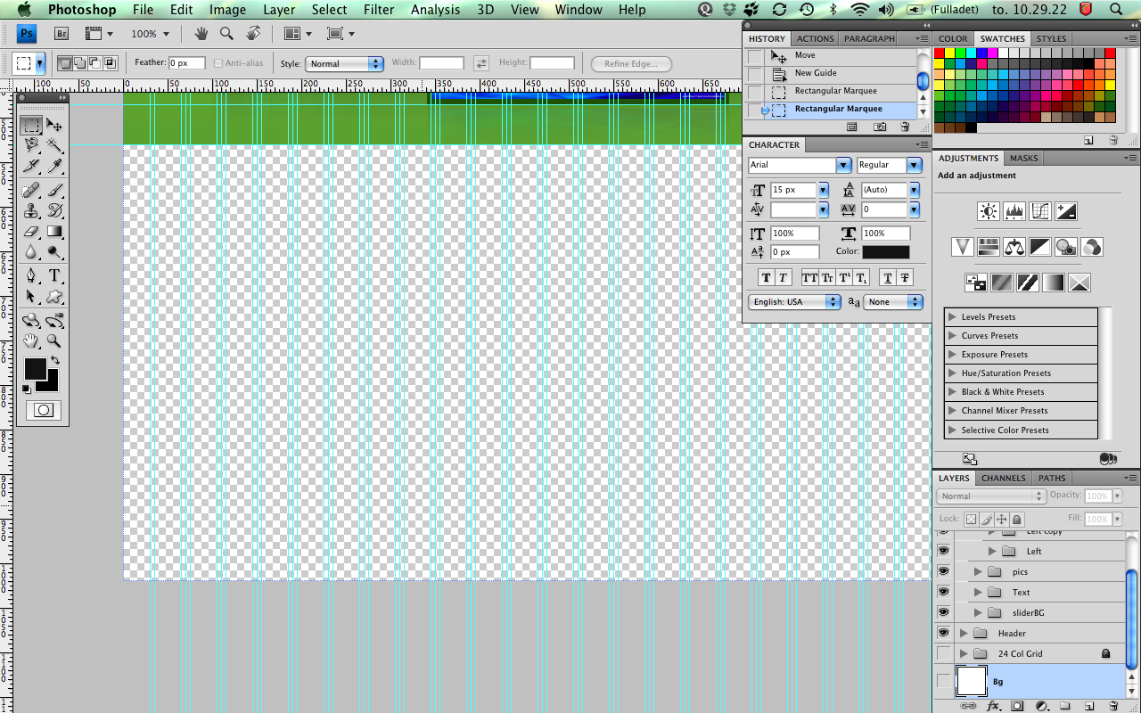Click the Feather input field

pos(187,63)
